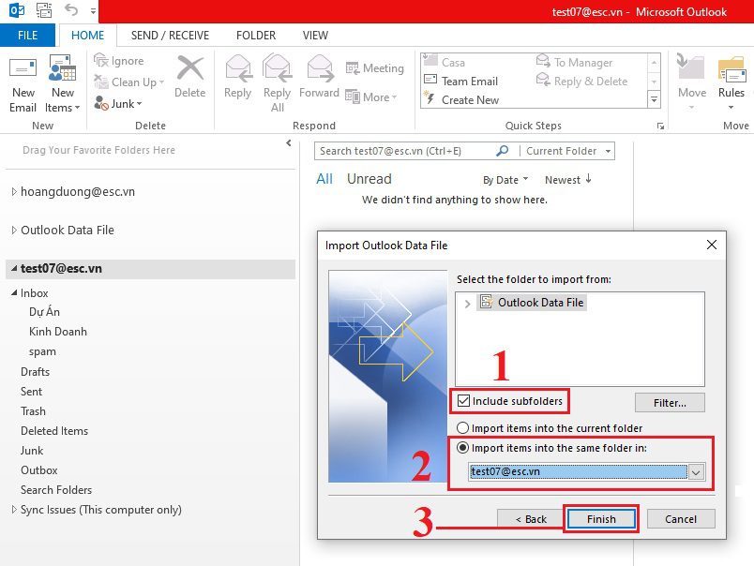Click the search magnifier icon
The width and height of the screenshot is (754, 566).
tap(502, 151)
